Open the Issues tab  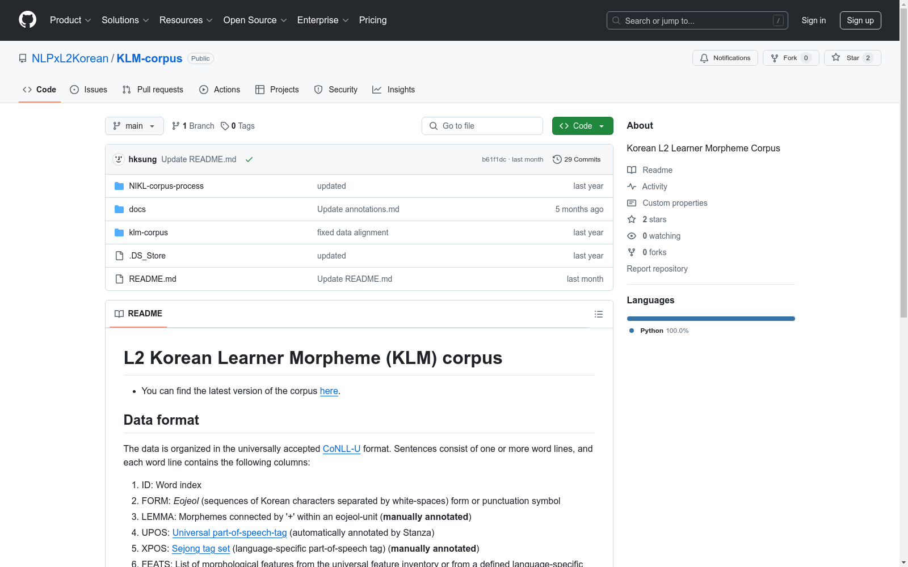(89, 90)
